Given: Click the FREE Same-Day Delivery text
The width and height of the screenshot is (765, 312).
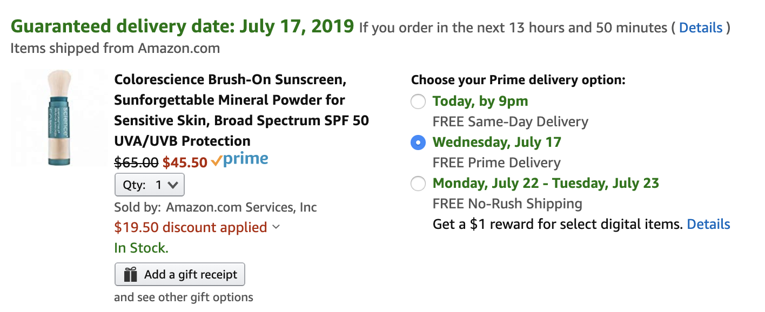Looking at the screenshot, I should click(511, 122).
